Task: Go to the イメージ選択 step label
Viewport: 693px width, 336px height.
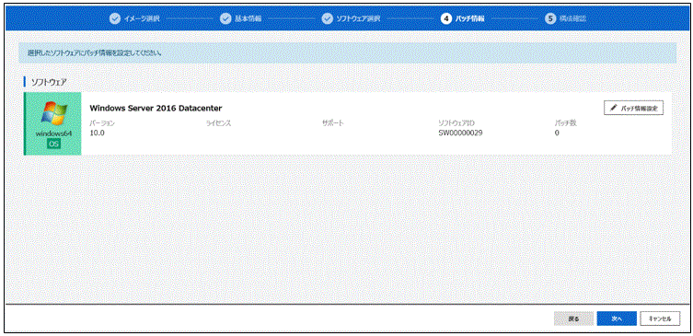Action: [x=142, y=18]
